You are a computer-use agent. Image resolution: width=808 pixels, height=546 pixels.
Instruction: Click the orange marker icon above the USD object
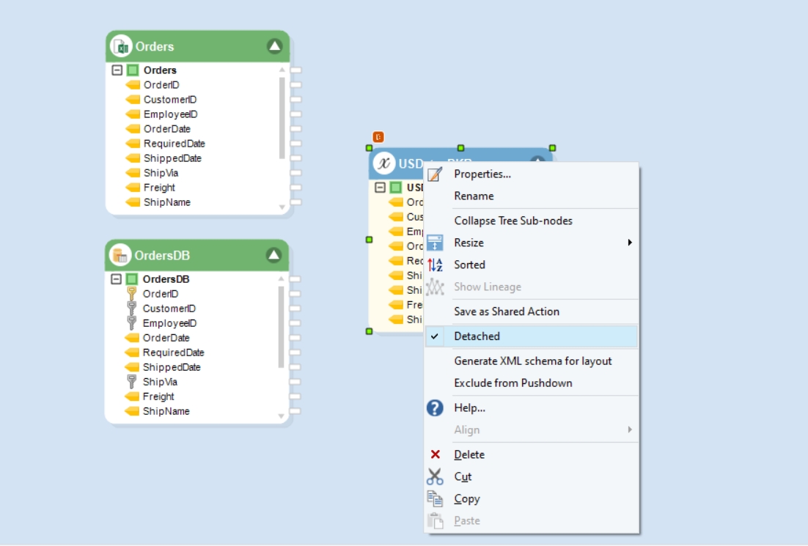[x=378, y=137]
